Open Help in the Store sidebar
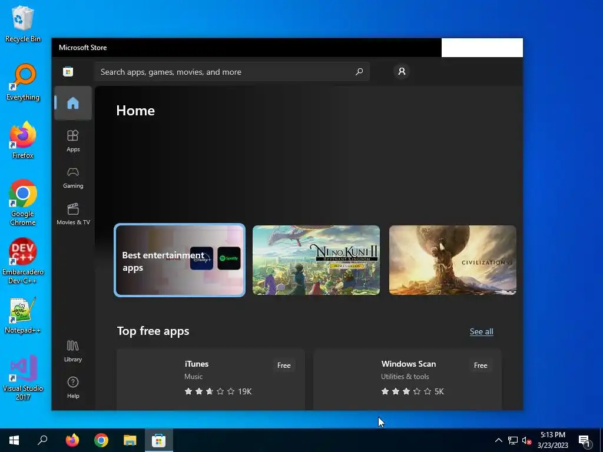 coord(73,388)
